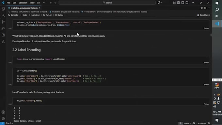Open the Copilot chat icon
Screen dimensions: 222x125
159,3
